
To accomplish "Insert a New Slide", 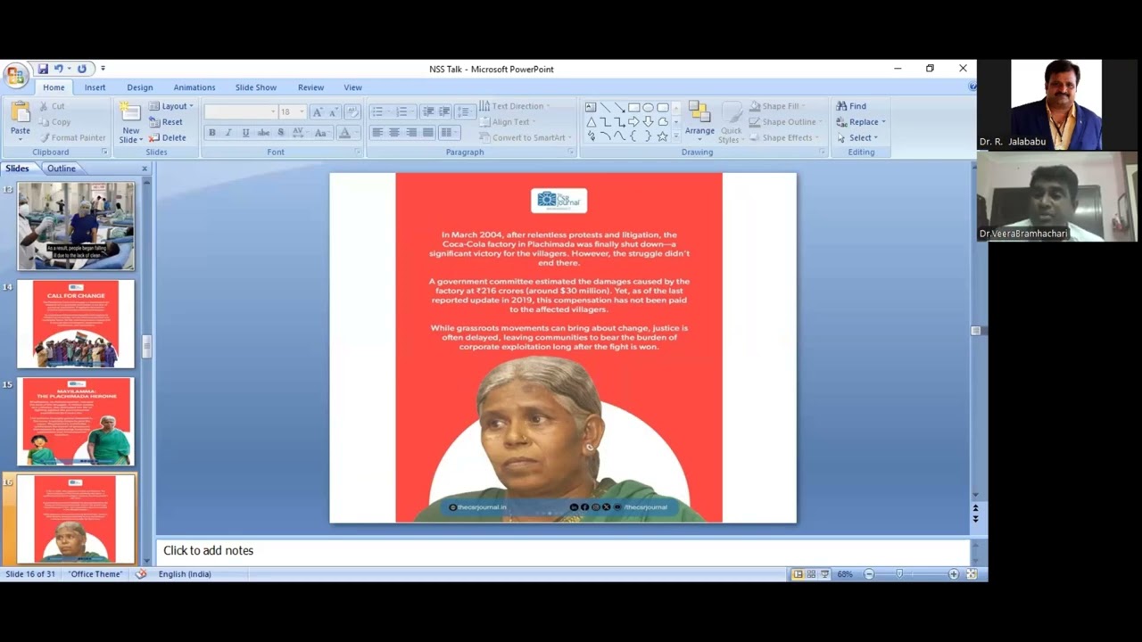I will (x=130, y=122).
